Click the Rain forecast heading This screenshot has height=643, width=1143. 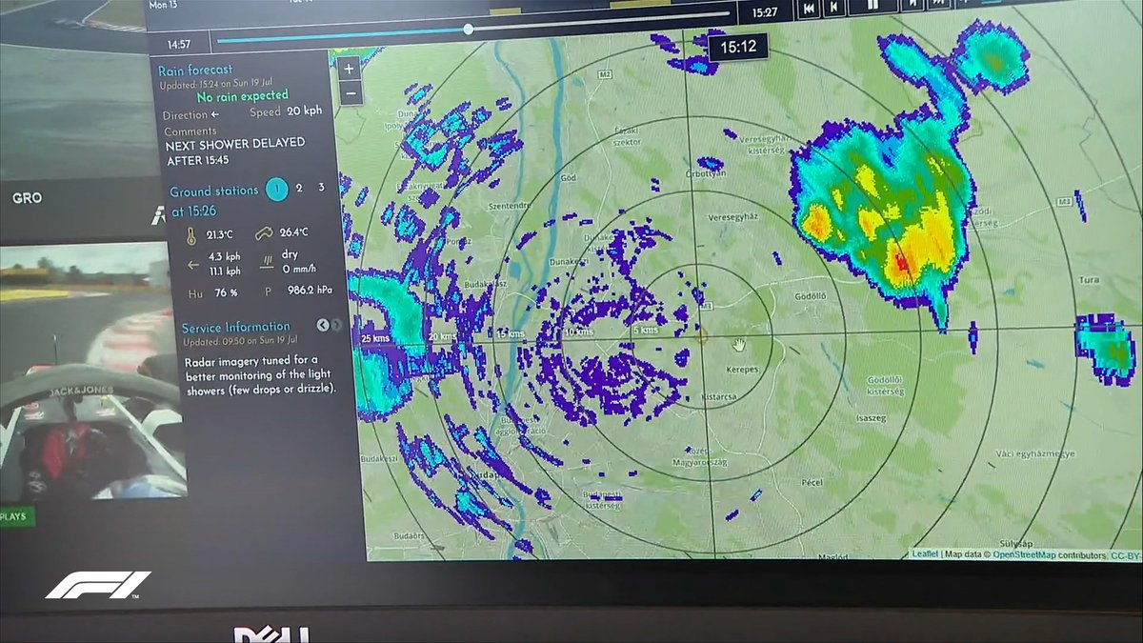click(x=195, y=70)
